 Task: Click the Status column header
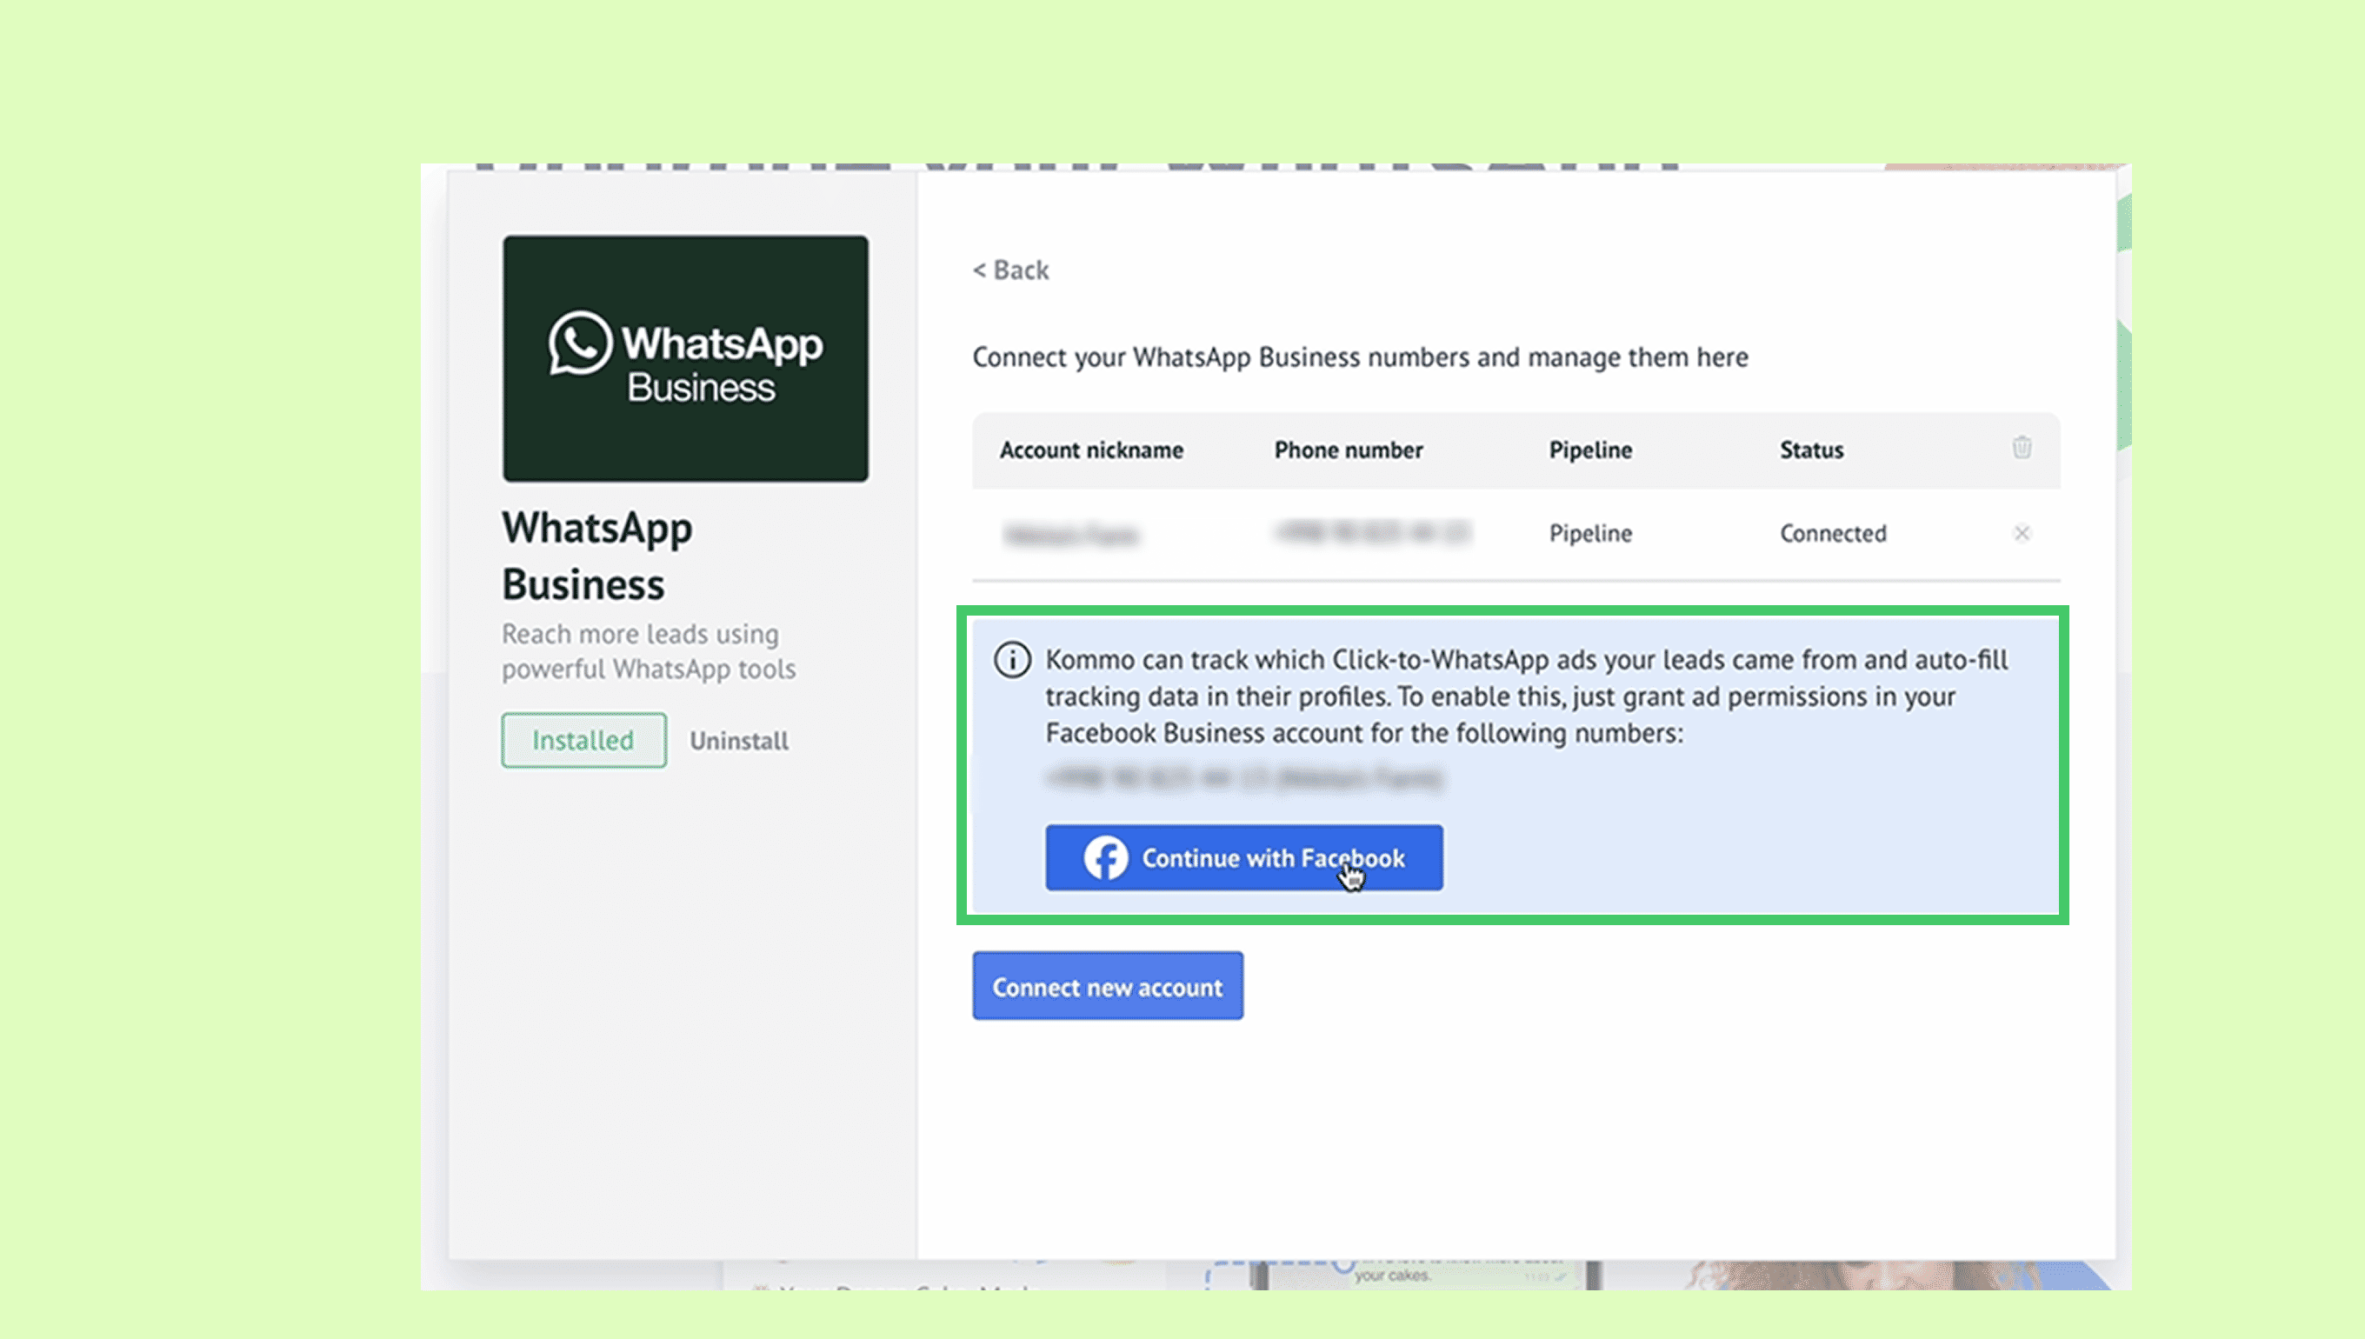(x=1810, y=450)
